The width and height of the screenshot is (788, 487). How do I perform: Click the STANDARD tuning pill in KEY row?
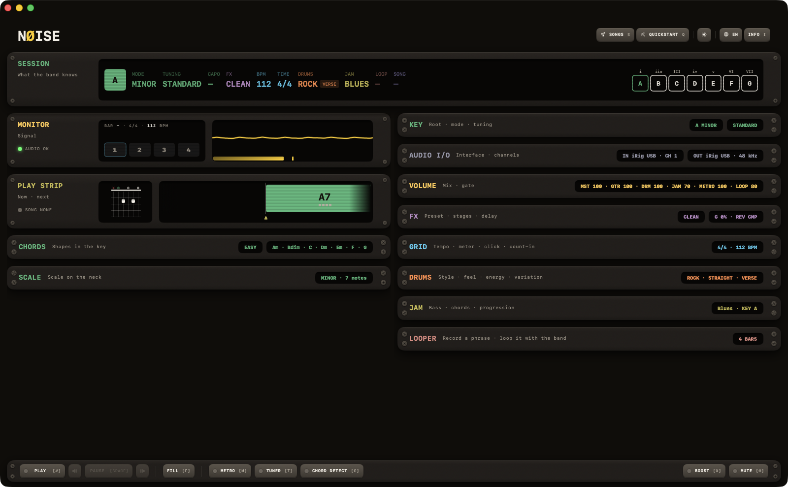(x=745, y=125)
